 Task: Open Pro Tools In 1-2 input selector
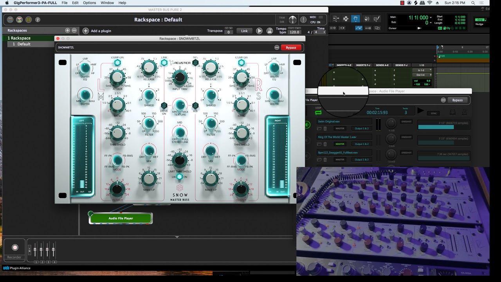422,70
